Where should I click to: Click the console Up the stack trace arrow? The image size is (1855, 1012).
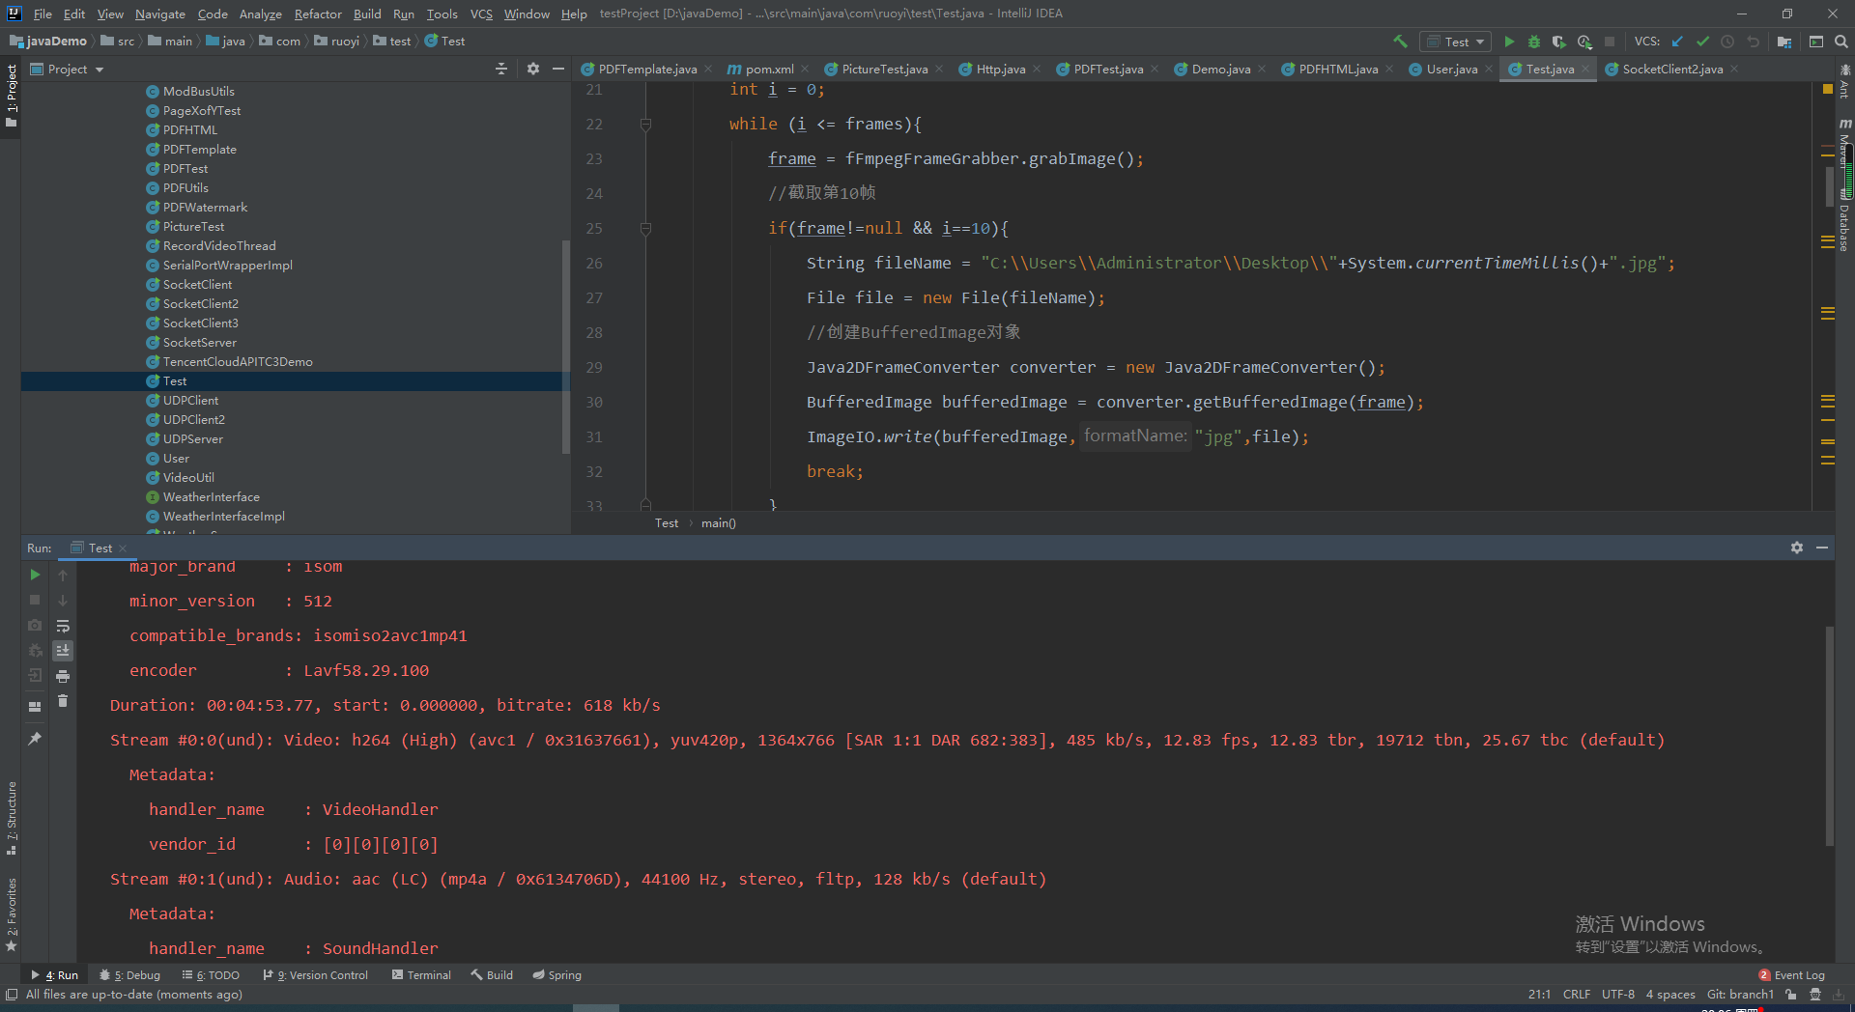click(63, 575)
